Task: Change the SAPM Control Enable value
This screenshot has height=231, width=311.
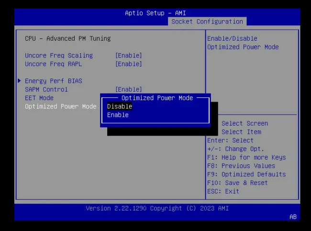Action: [128, 90]
